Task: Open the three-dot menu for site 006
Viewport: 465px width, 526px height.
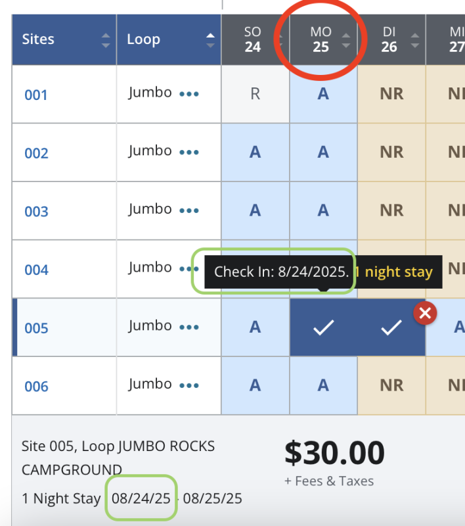Action: coord(189,386)
